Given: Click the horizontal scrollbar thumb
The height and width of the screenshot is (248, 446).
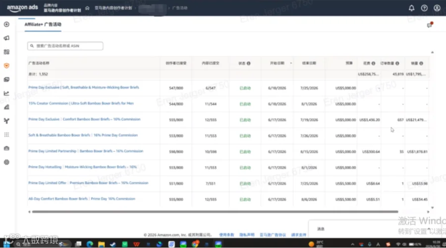Looking at the screenshot, I should click(x=215, y=212).
